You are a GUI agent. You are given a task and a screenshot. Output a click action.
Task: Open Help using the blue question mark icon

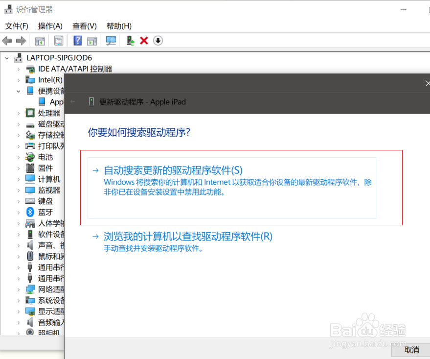pos(77,40)
